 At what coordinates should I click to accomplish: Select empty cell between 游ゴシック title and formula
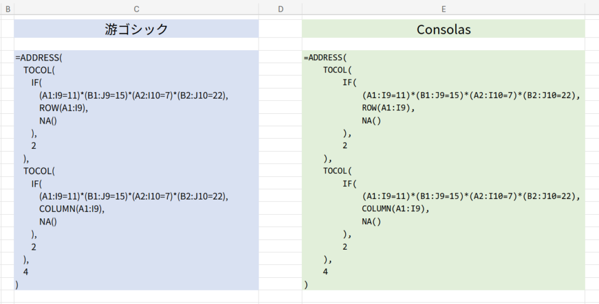click(x=136, y=44)
